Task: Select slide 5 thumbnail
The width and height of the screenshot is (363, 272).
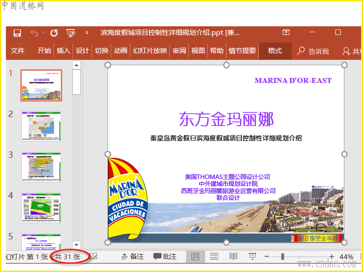Action: 41,242
